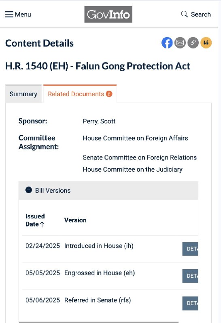
Task: Open citation quote icon
Action: click(206, 43)
